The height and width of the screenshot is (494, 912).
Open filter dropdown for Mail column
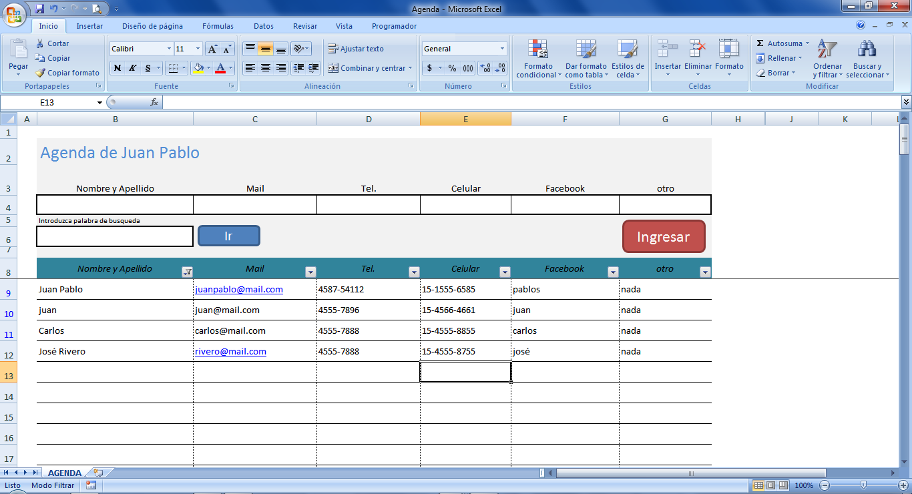[310, 272]
